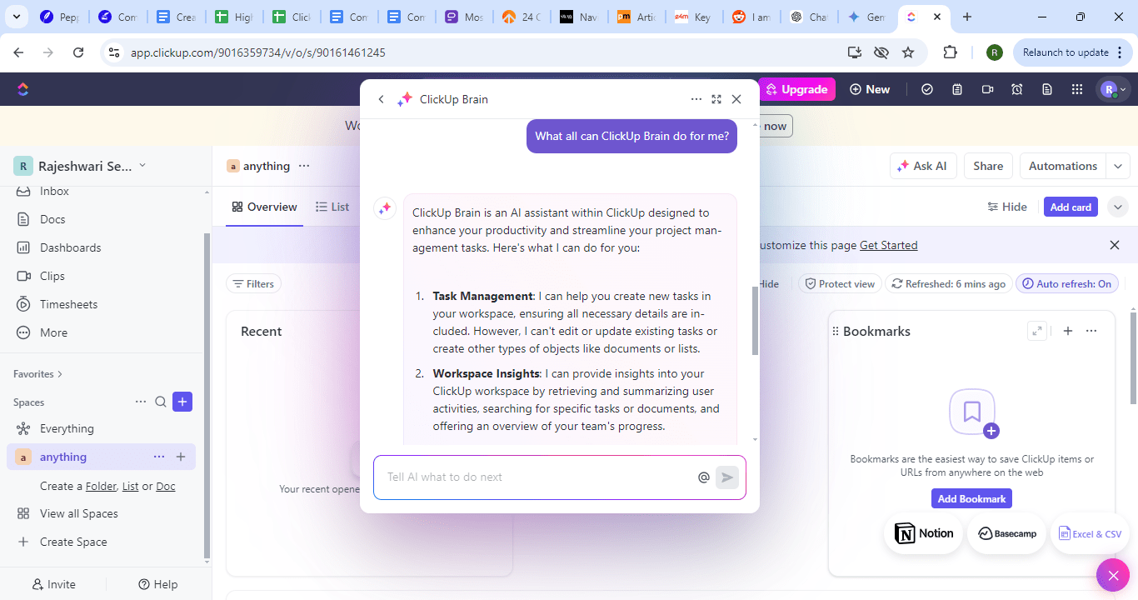1138x600 pixels.
Task: Open Inbox in sidebar
Action: click(54, 192)
